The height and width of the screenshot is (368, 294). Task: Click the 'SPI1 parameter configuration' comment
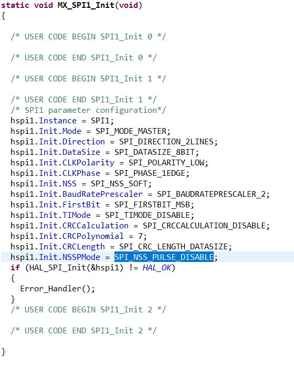coord(88,110)
